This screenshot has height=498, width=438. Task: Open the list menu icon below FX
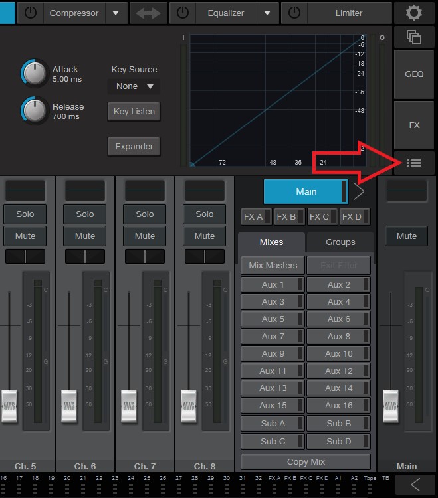click(x=414, y=163)
